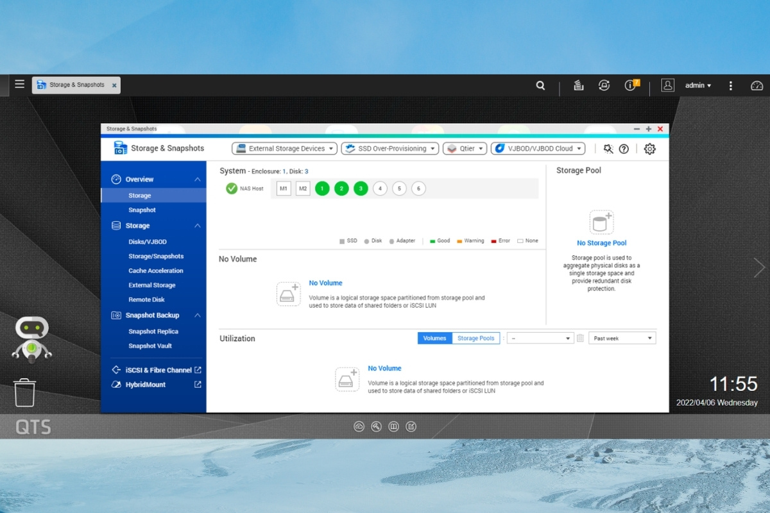Go to next desktop page arrow
Screen dimensions: 770x513
click(759, 267)
